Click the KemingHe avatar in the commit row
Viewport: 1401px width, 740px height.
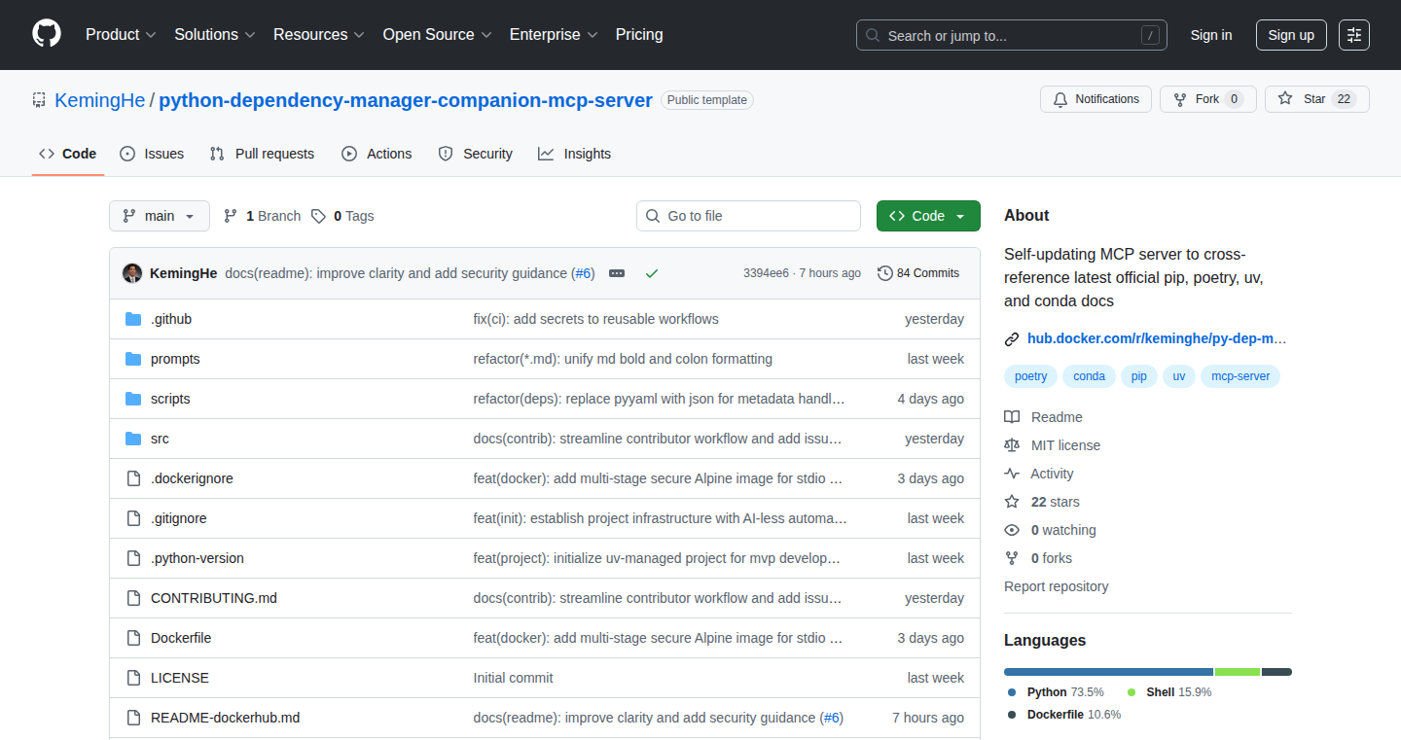(x=132, y=273)
